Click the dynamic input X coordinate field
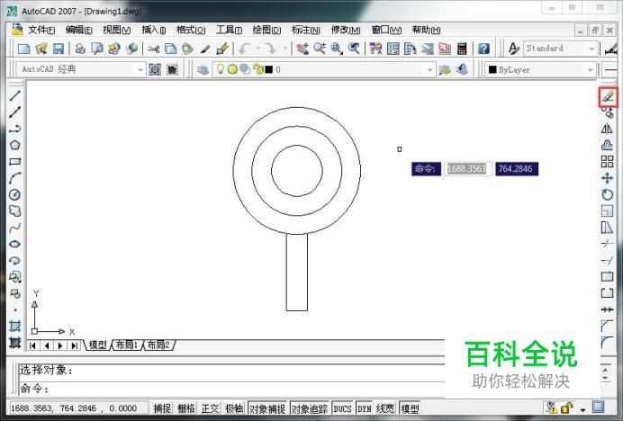Image resolution: width=623 pixels, height=421 pixels. pyautogui.click(x=467, y=169)
